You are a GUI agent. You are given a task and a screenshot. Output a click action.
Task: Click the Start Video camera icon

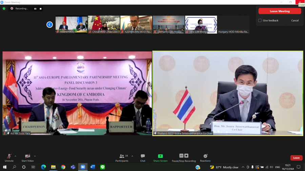tap(27, 156)
